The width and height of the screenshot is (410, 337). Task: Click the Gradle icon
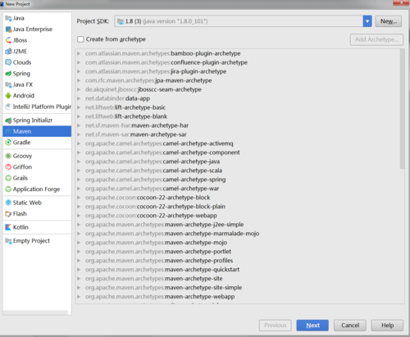pyautogui.click(x=8, y=143)
